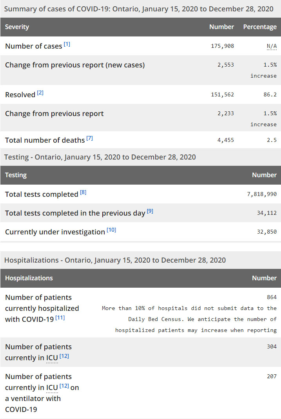Open footnote 10 after Currently under investigation

pos(111,230)
